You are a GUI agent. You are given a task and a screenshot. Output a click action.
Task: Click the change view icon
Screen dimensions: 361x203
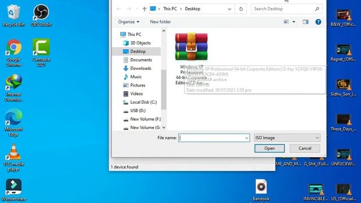(286, 22)
